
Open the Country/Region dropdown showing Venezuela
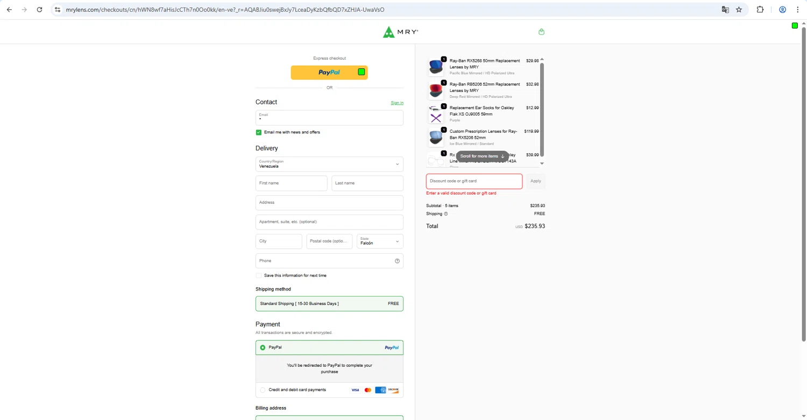[329, 164]
